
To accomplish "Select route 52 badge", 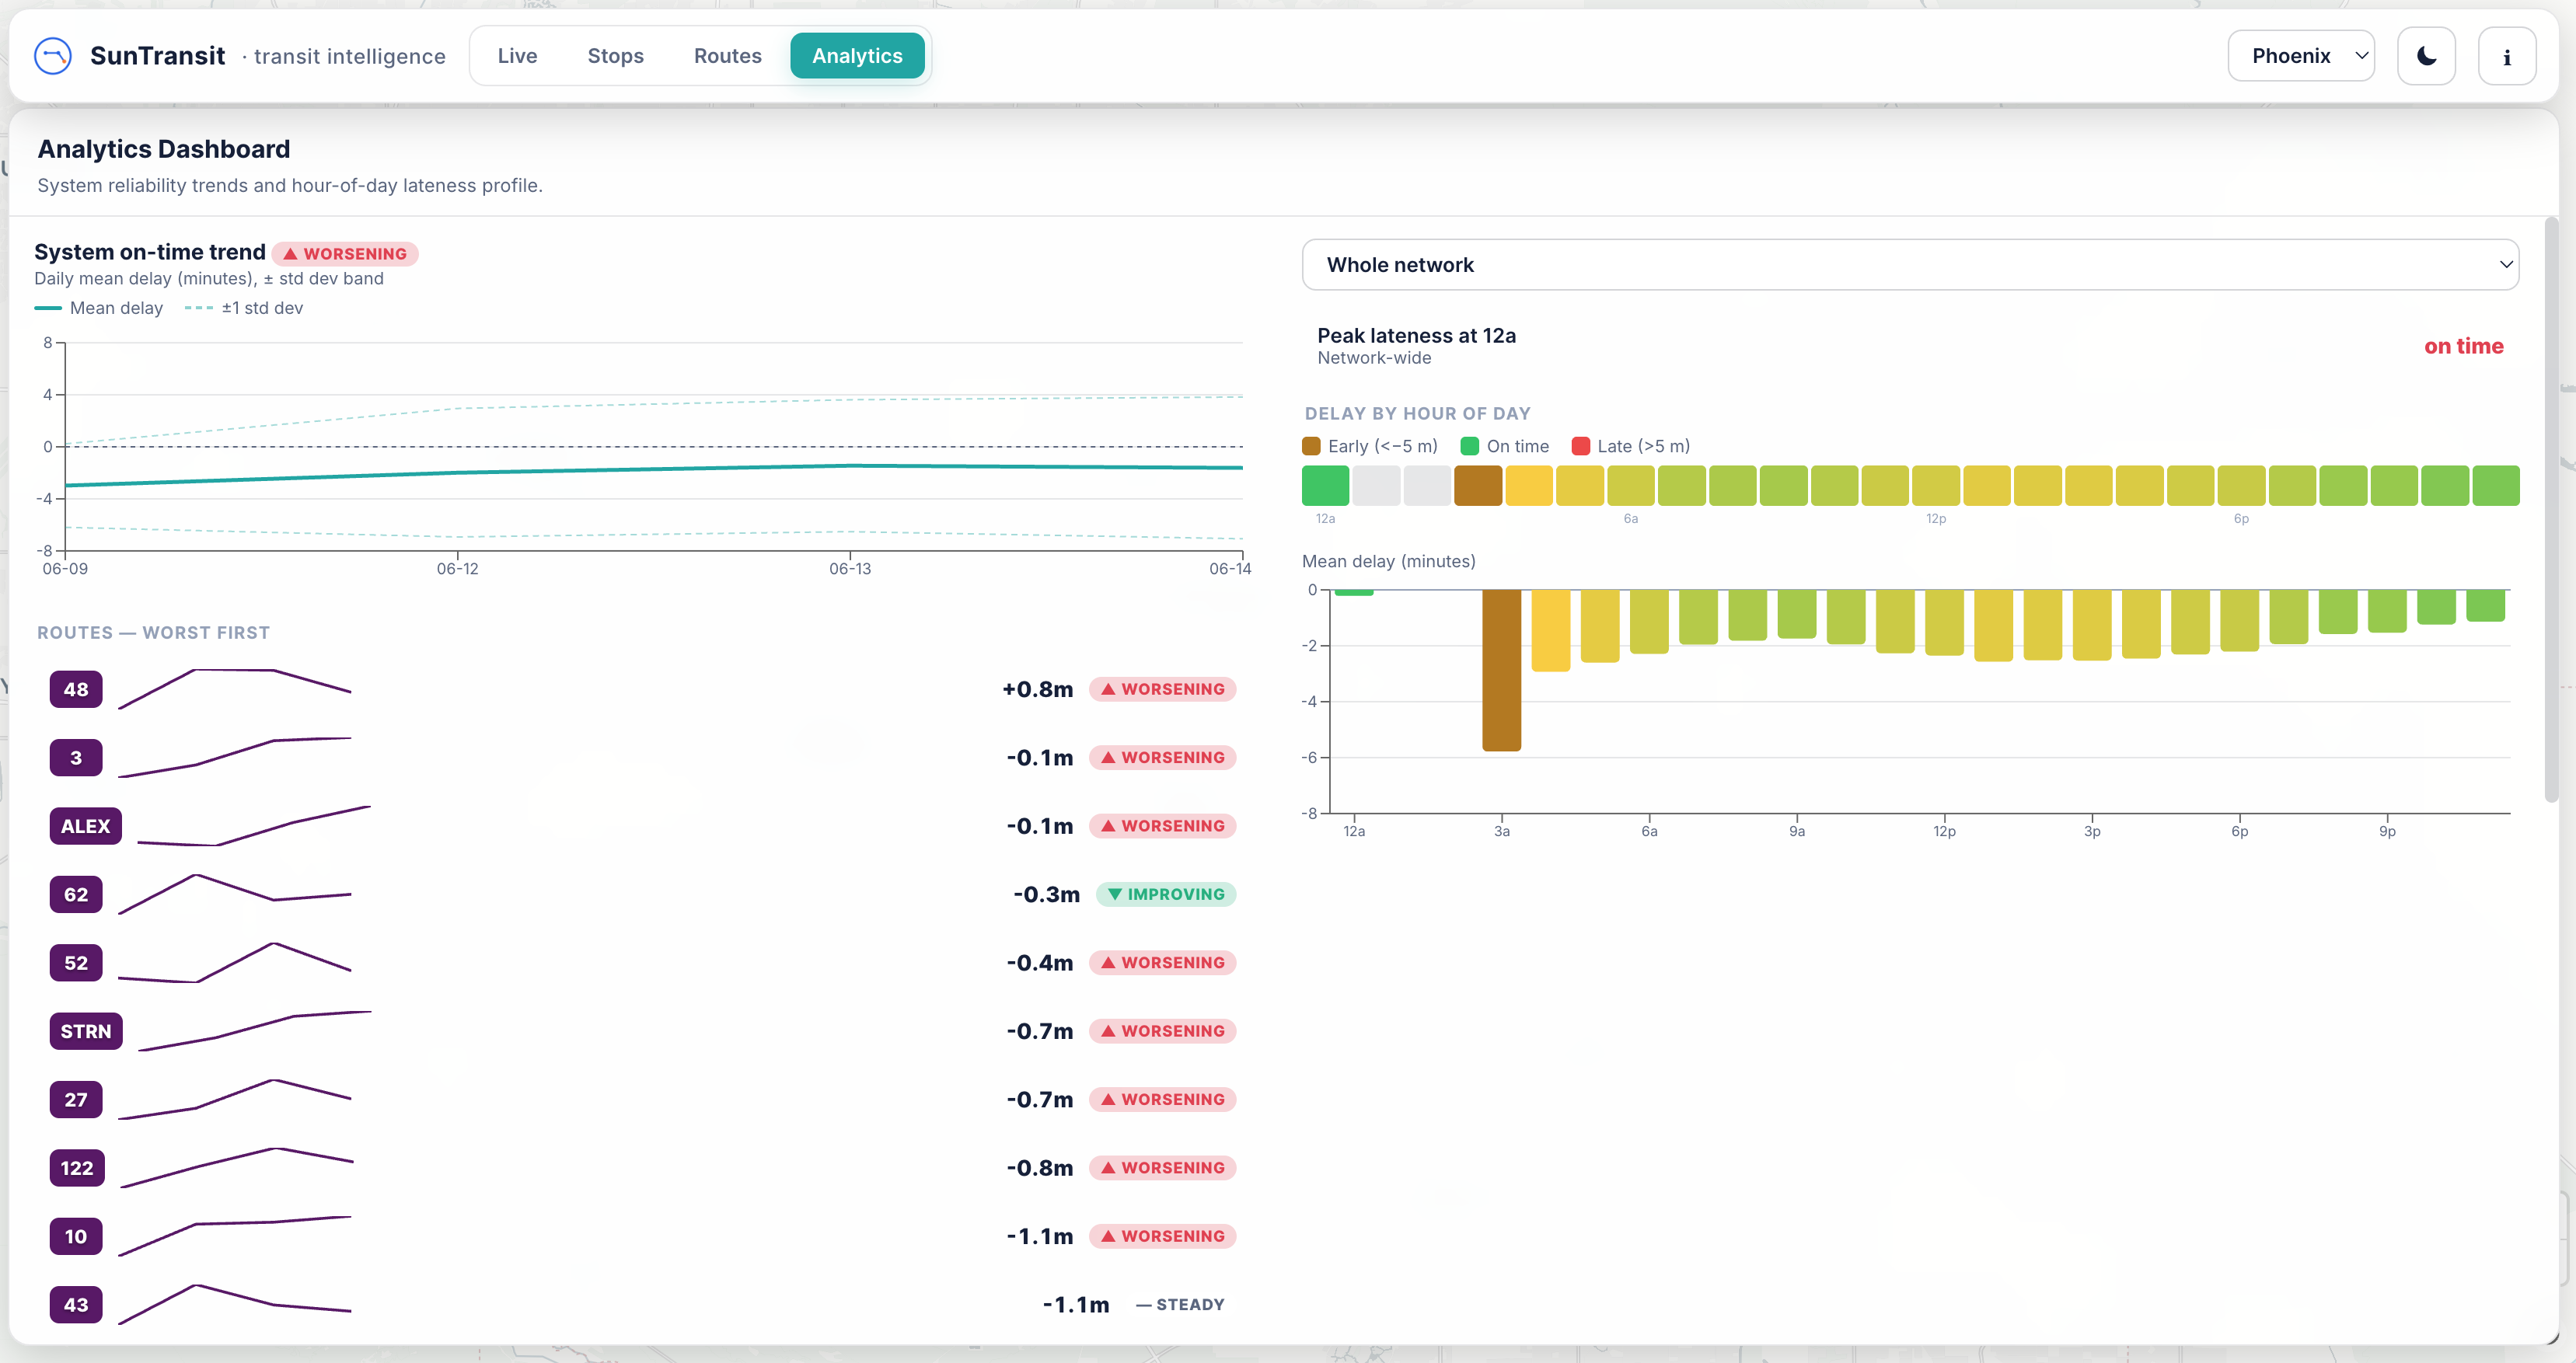I will [76, 963].
